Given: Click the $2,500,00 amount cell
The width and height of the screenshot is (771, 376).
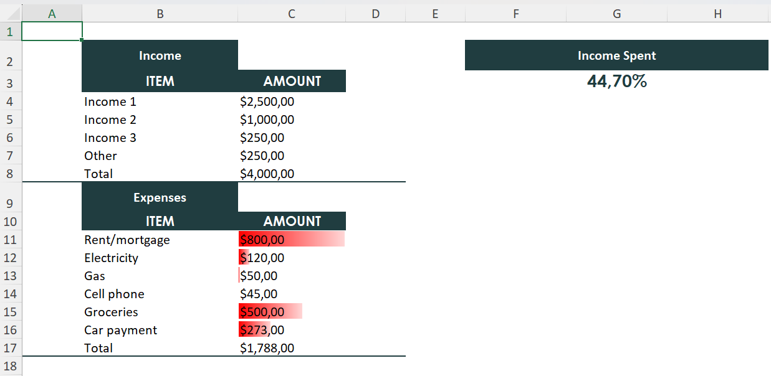Looking at the screenshot, I should pyautogui.click(x=292, y=101).
